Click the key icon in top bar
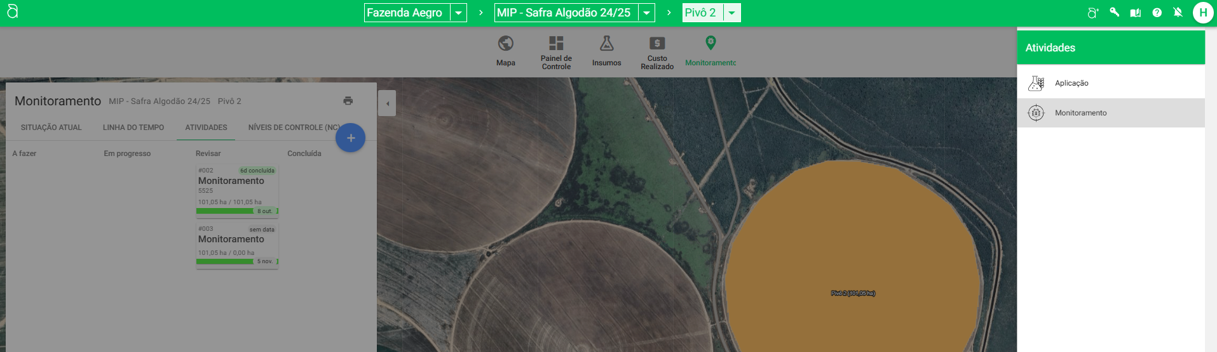The image size is (1217, 352). point(1114,13)
